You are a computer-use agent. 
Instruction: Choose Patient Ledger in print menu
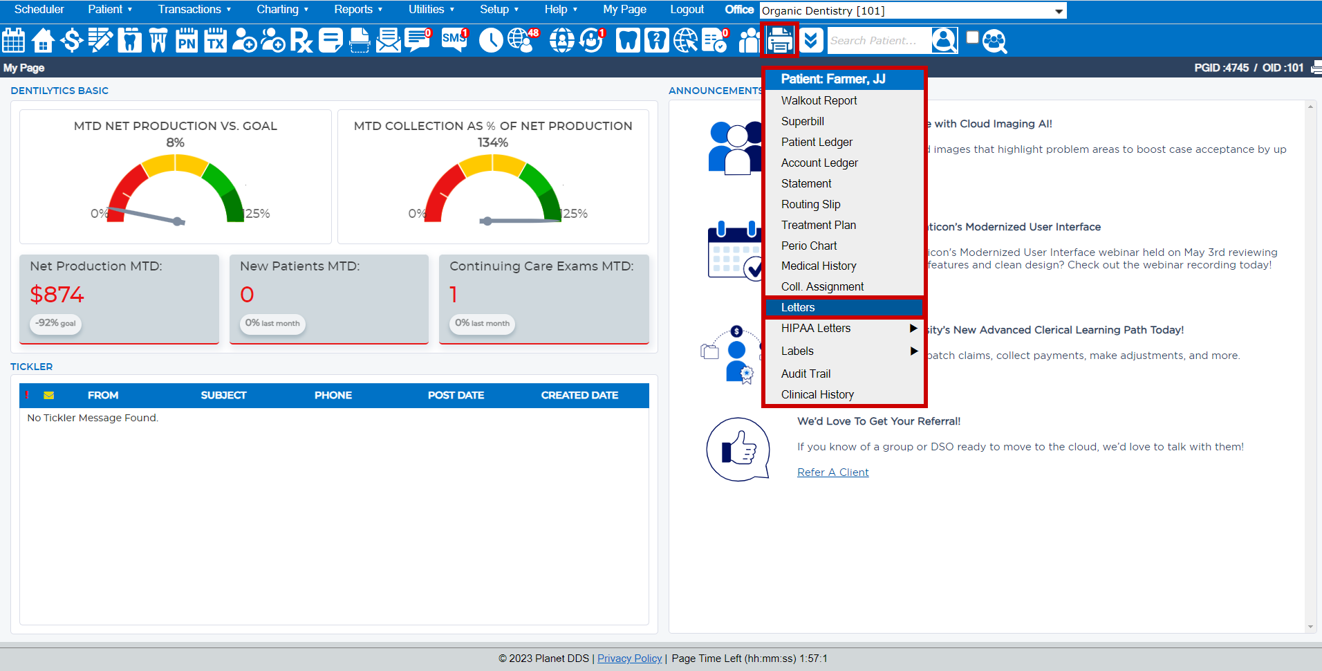click(x=844, y=142)
